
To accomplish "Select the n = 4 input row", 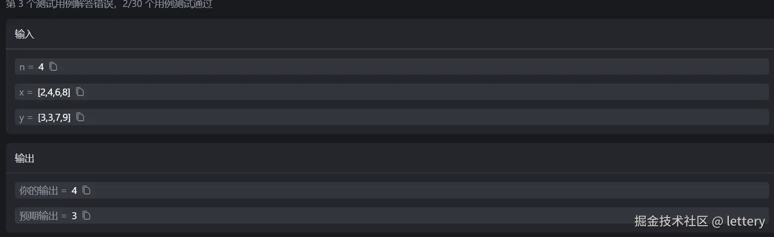I will [x=392, y=67].
